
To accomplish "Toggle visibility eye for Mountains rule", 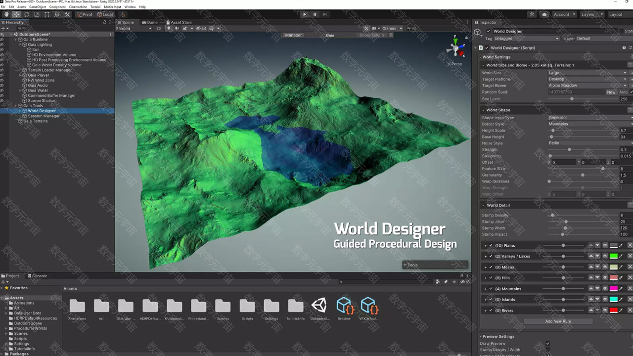I will point(605,289).
